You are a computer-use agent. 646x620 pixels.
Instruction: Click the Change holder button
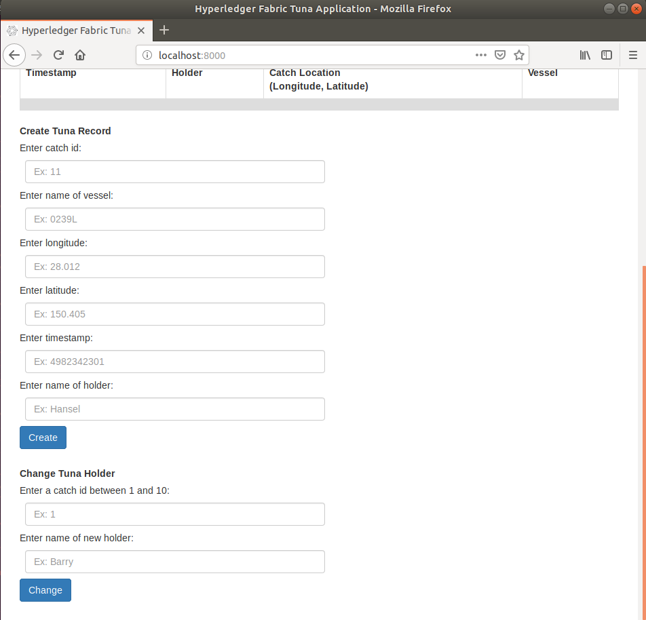[x=45, y=590]
